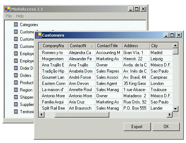This screenshot has width=186, height=143.
Task: Click the MinhiAccess title bar app icon
Action: (8, 9)
